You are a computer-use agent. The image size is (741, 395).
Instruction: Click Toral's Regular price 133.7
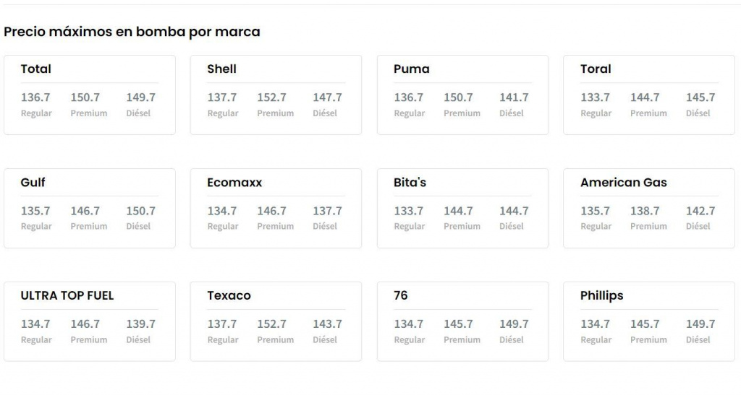point(595,97)
